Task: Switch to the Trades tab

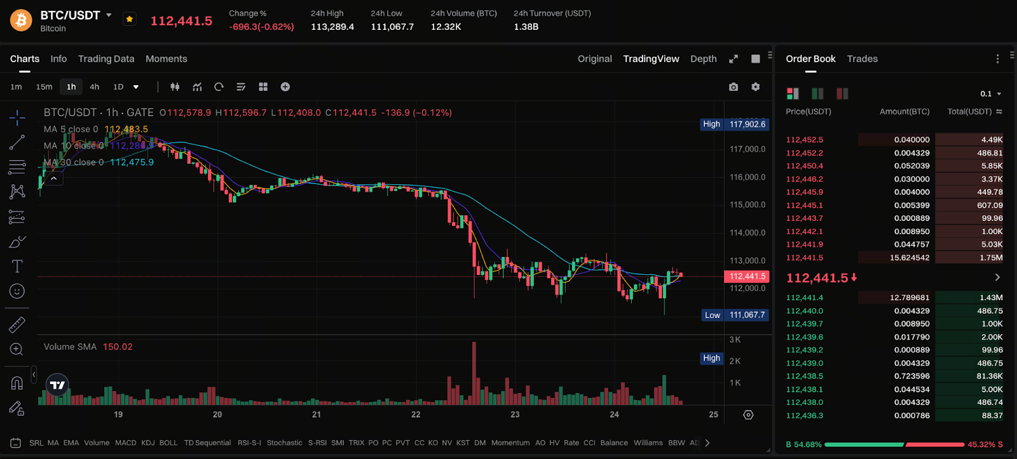Action: [862, 59]
